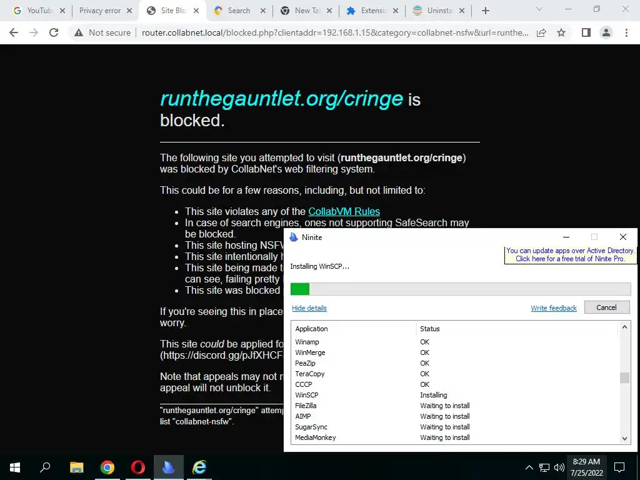Minimize the Ninite window
Screen dimensions: 640x480
(x=566, y=237)
